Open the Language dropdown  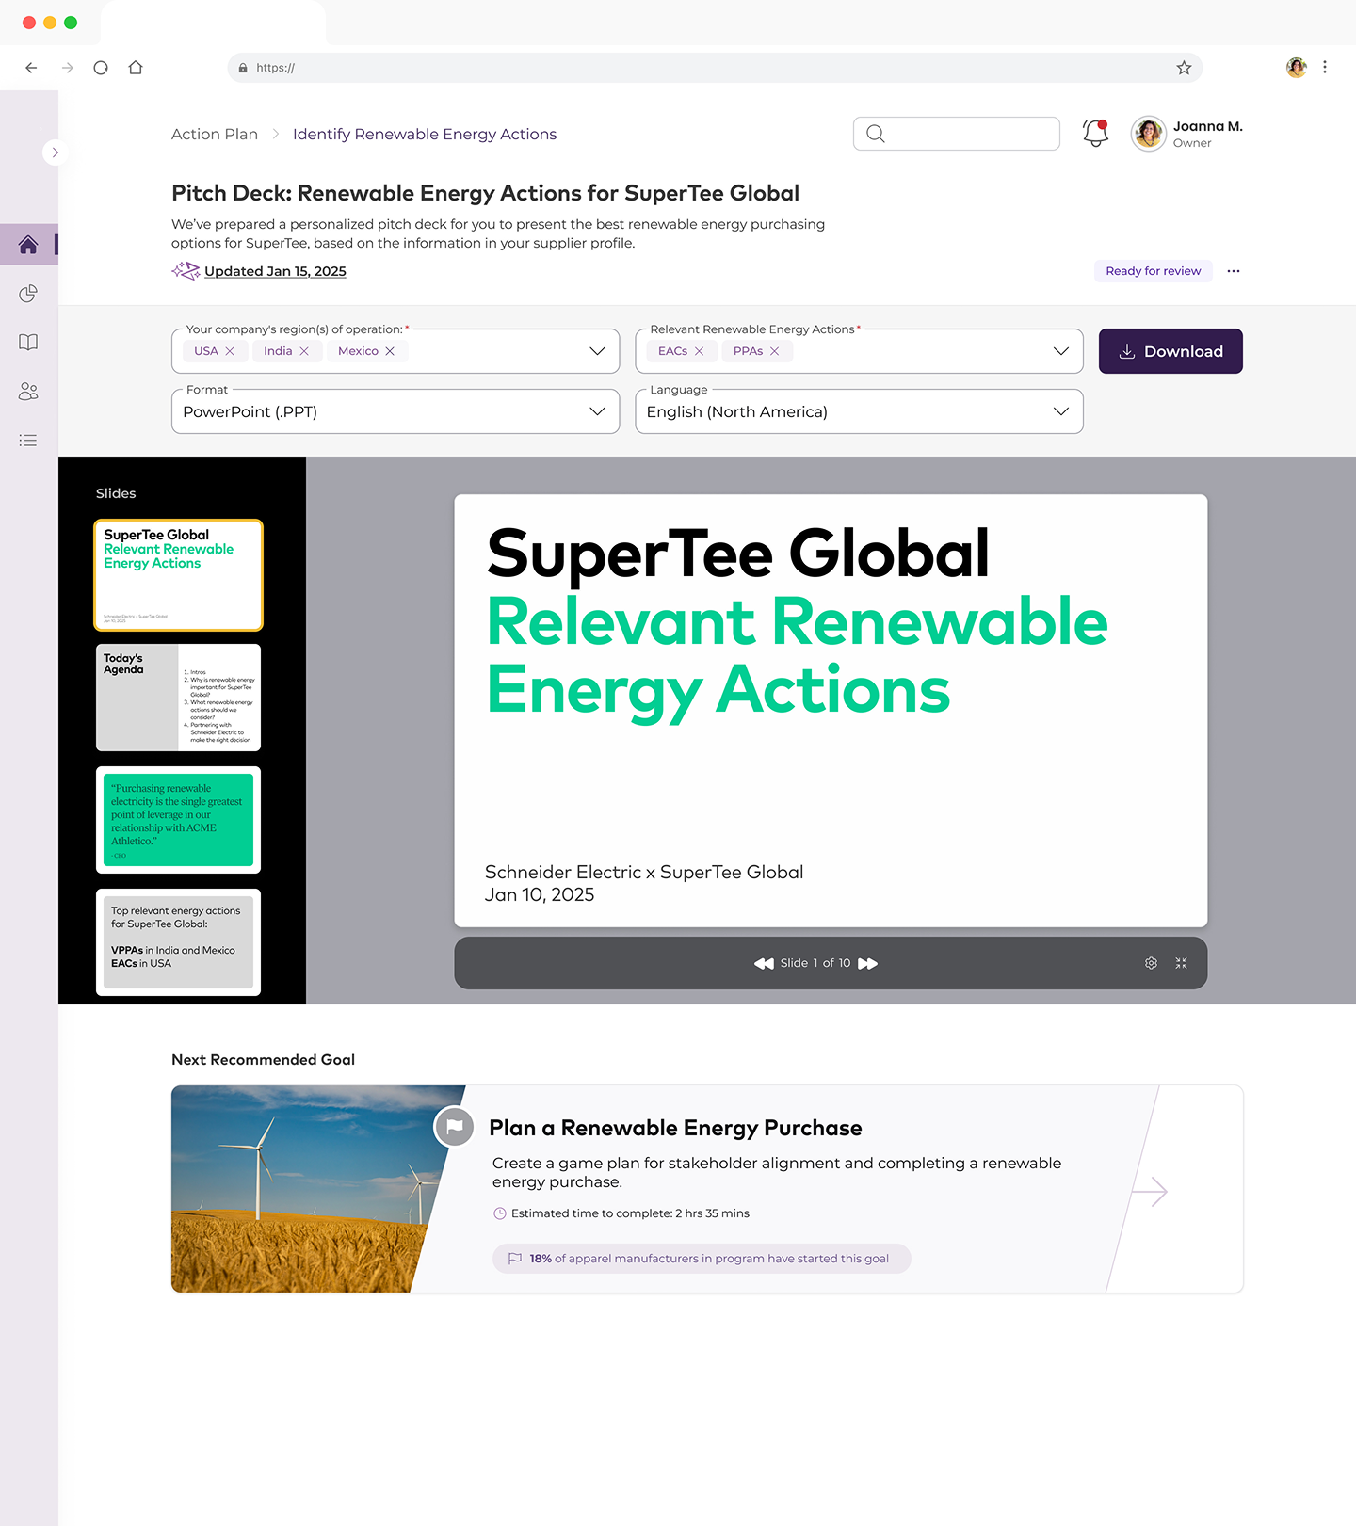pos(859,411)
